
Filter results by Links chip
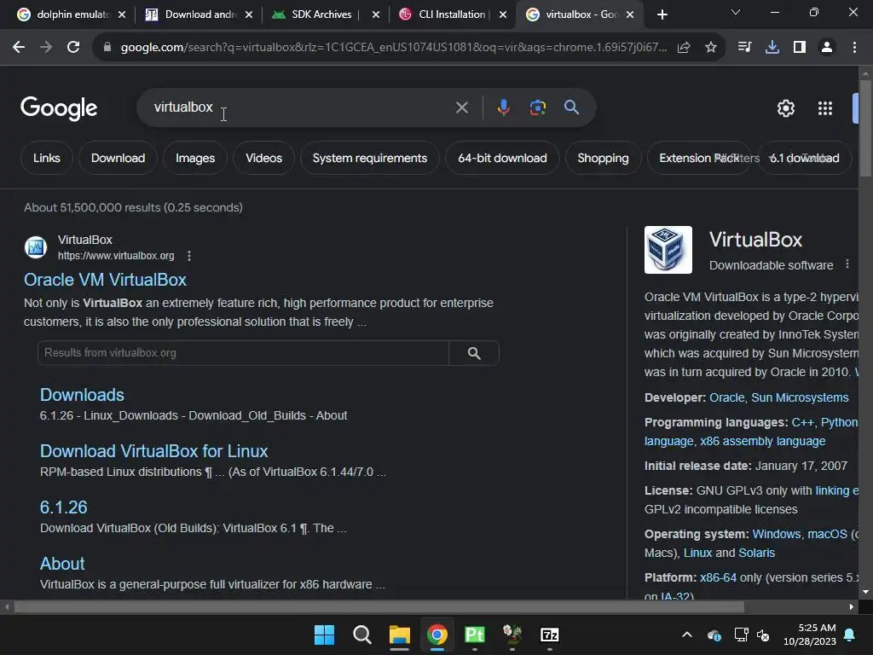[x=47, y=158]
